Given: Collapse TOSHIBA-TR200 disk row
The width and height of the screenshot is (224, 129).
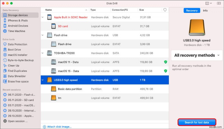Looking at the screenshot, I should tap(43, 53).
